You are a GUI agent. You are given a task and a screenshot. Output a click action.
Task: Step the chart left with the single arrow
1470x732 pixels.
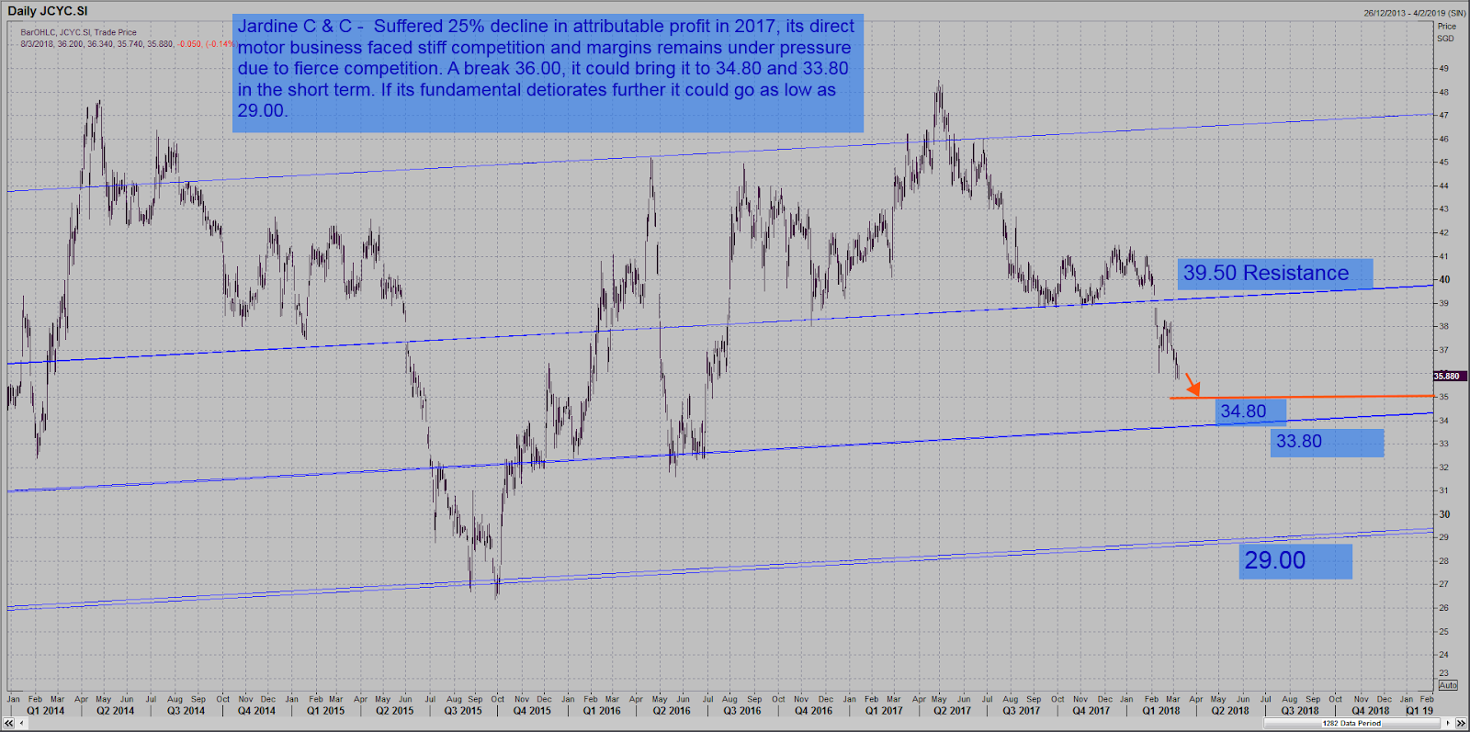coord(21,723)
